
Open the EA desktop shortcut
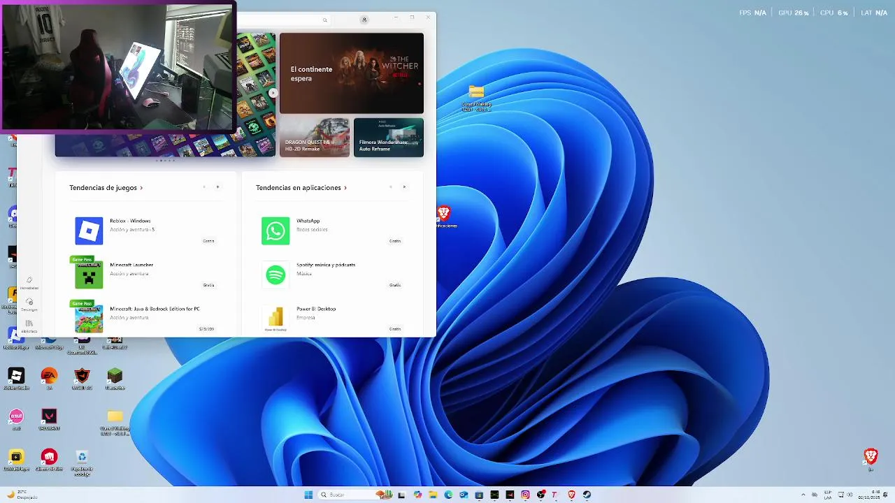[49, 379]
